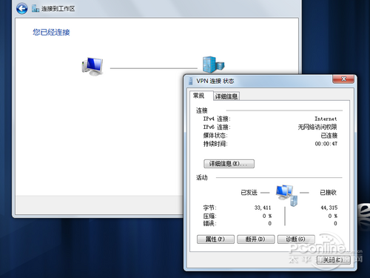Click the IPv6 value 无网络访问权限
This screenshot has width=370, height=278.
tap(317, 127)
